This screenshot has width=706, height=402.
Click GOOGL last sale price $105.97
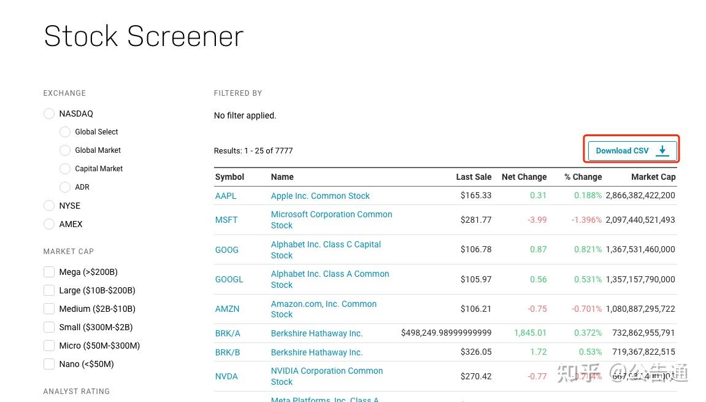pos(476,279)
